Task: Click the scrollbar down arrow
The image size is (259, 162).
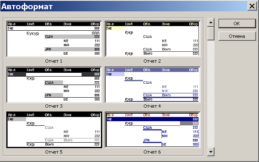Action: [211, 151]
